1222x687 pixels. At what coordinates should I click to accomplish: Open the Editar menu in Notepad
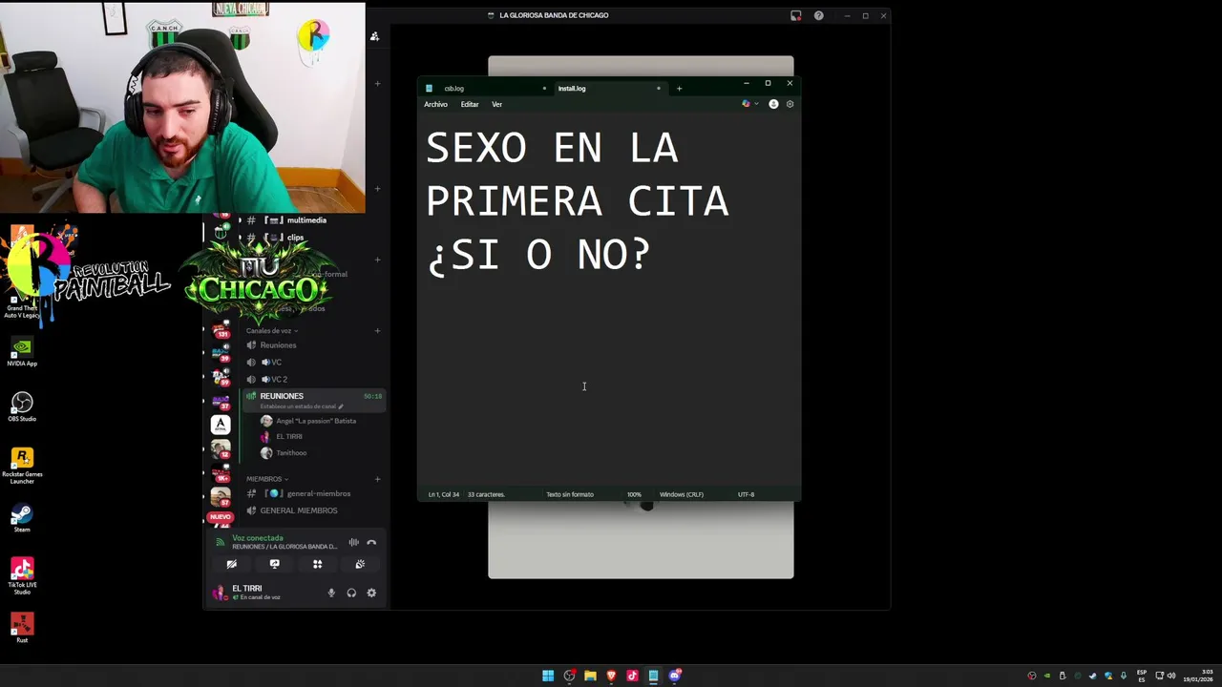click(470, 104)
